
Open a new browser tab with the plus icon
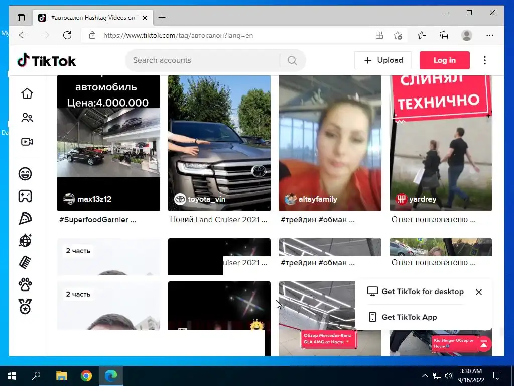[162, 18]
